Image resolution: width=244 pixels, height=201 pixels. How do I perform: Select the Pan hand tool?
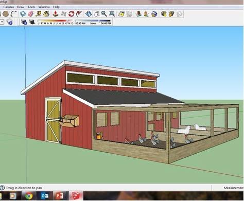point(97,14)
